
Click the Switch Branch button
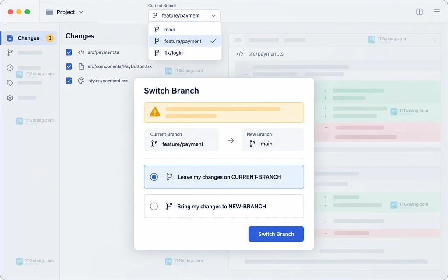[276, 234]
